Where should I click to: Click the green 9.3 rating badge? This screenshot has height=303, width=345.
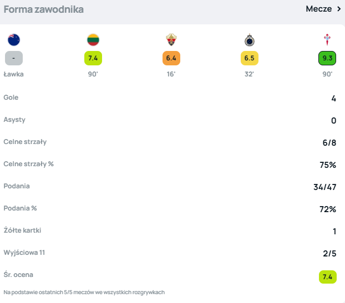[x=327, y=58]
